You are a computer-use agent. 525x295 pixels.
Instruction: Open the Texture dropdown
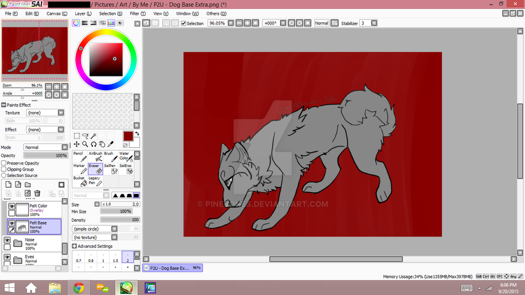tap(61, 113)
